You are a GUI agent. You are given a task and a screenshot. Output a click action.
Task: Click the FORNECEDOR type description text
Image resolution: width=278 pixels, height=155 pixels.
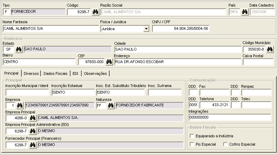click(x=24, y=11)
